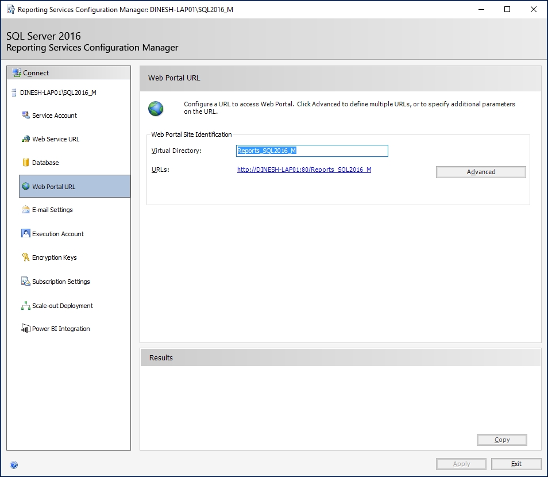Viewport: 548px width, 477px height.
Task: Click the Service Account icon
Action: click(25, 115)
